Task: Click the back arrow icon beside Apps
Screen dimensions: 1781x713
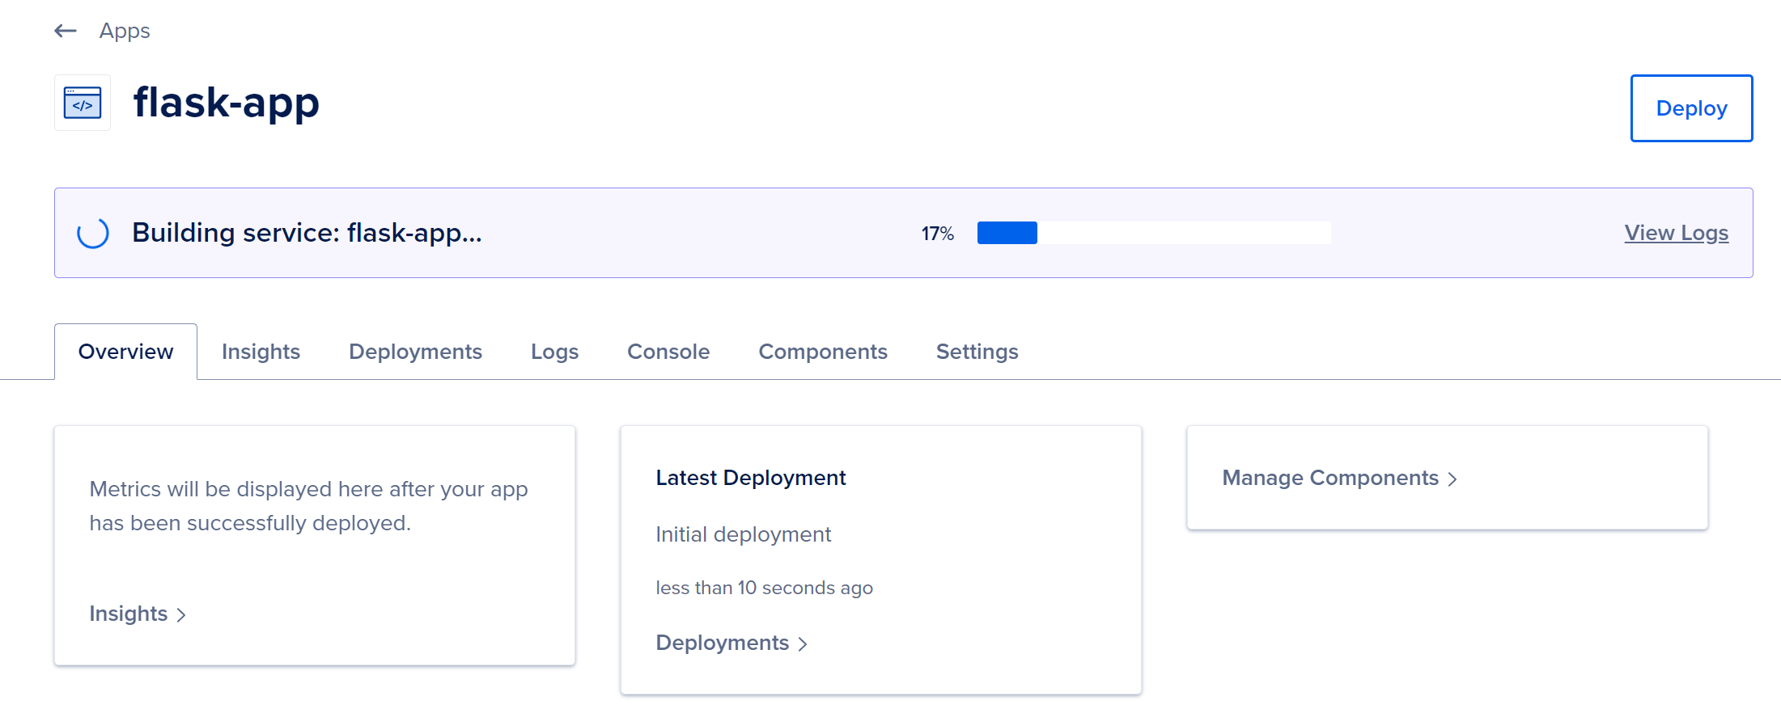Action: [66, 31]
